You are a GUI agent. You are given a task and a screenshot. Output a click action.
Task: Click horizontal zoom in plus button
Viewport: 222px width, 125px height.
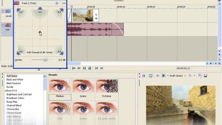point(211,63)
